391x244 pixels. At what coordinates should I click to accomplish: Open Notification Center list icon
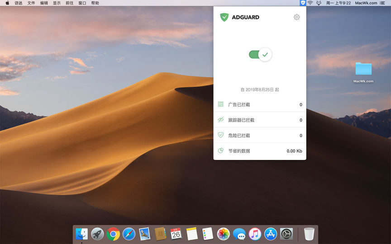tap(382, 3)
